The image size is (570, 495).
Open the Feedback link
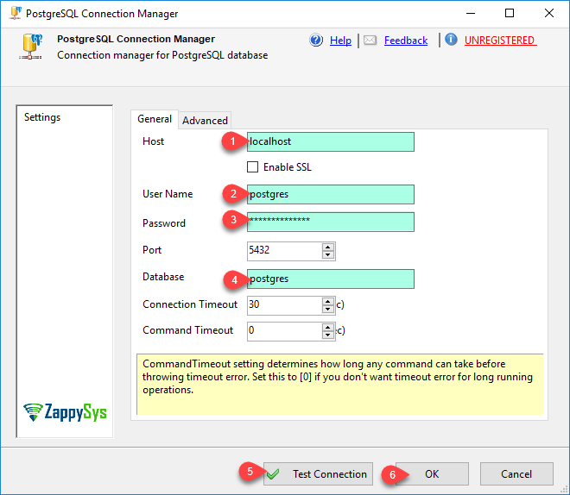(406, 41)
